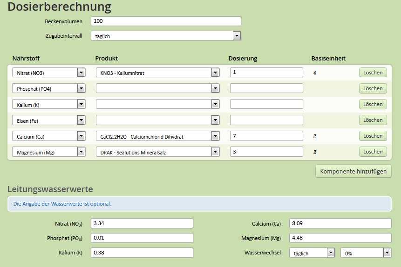Open the Wasserwechsel interval dropdown
Screen dimensions: 401x267
click(x=312, y=253)
